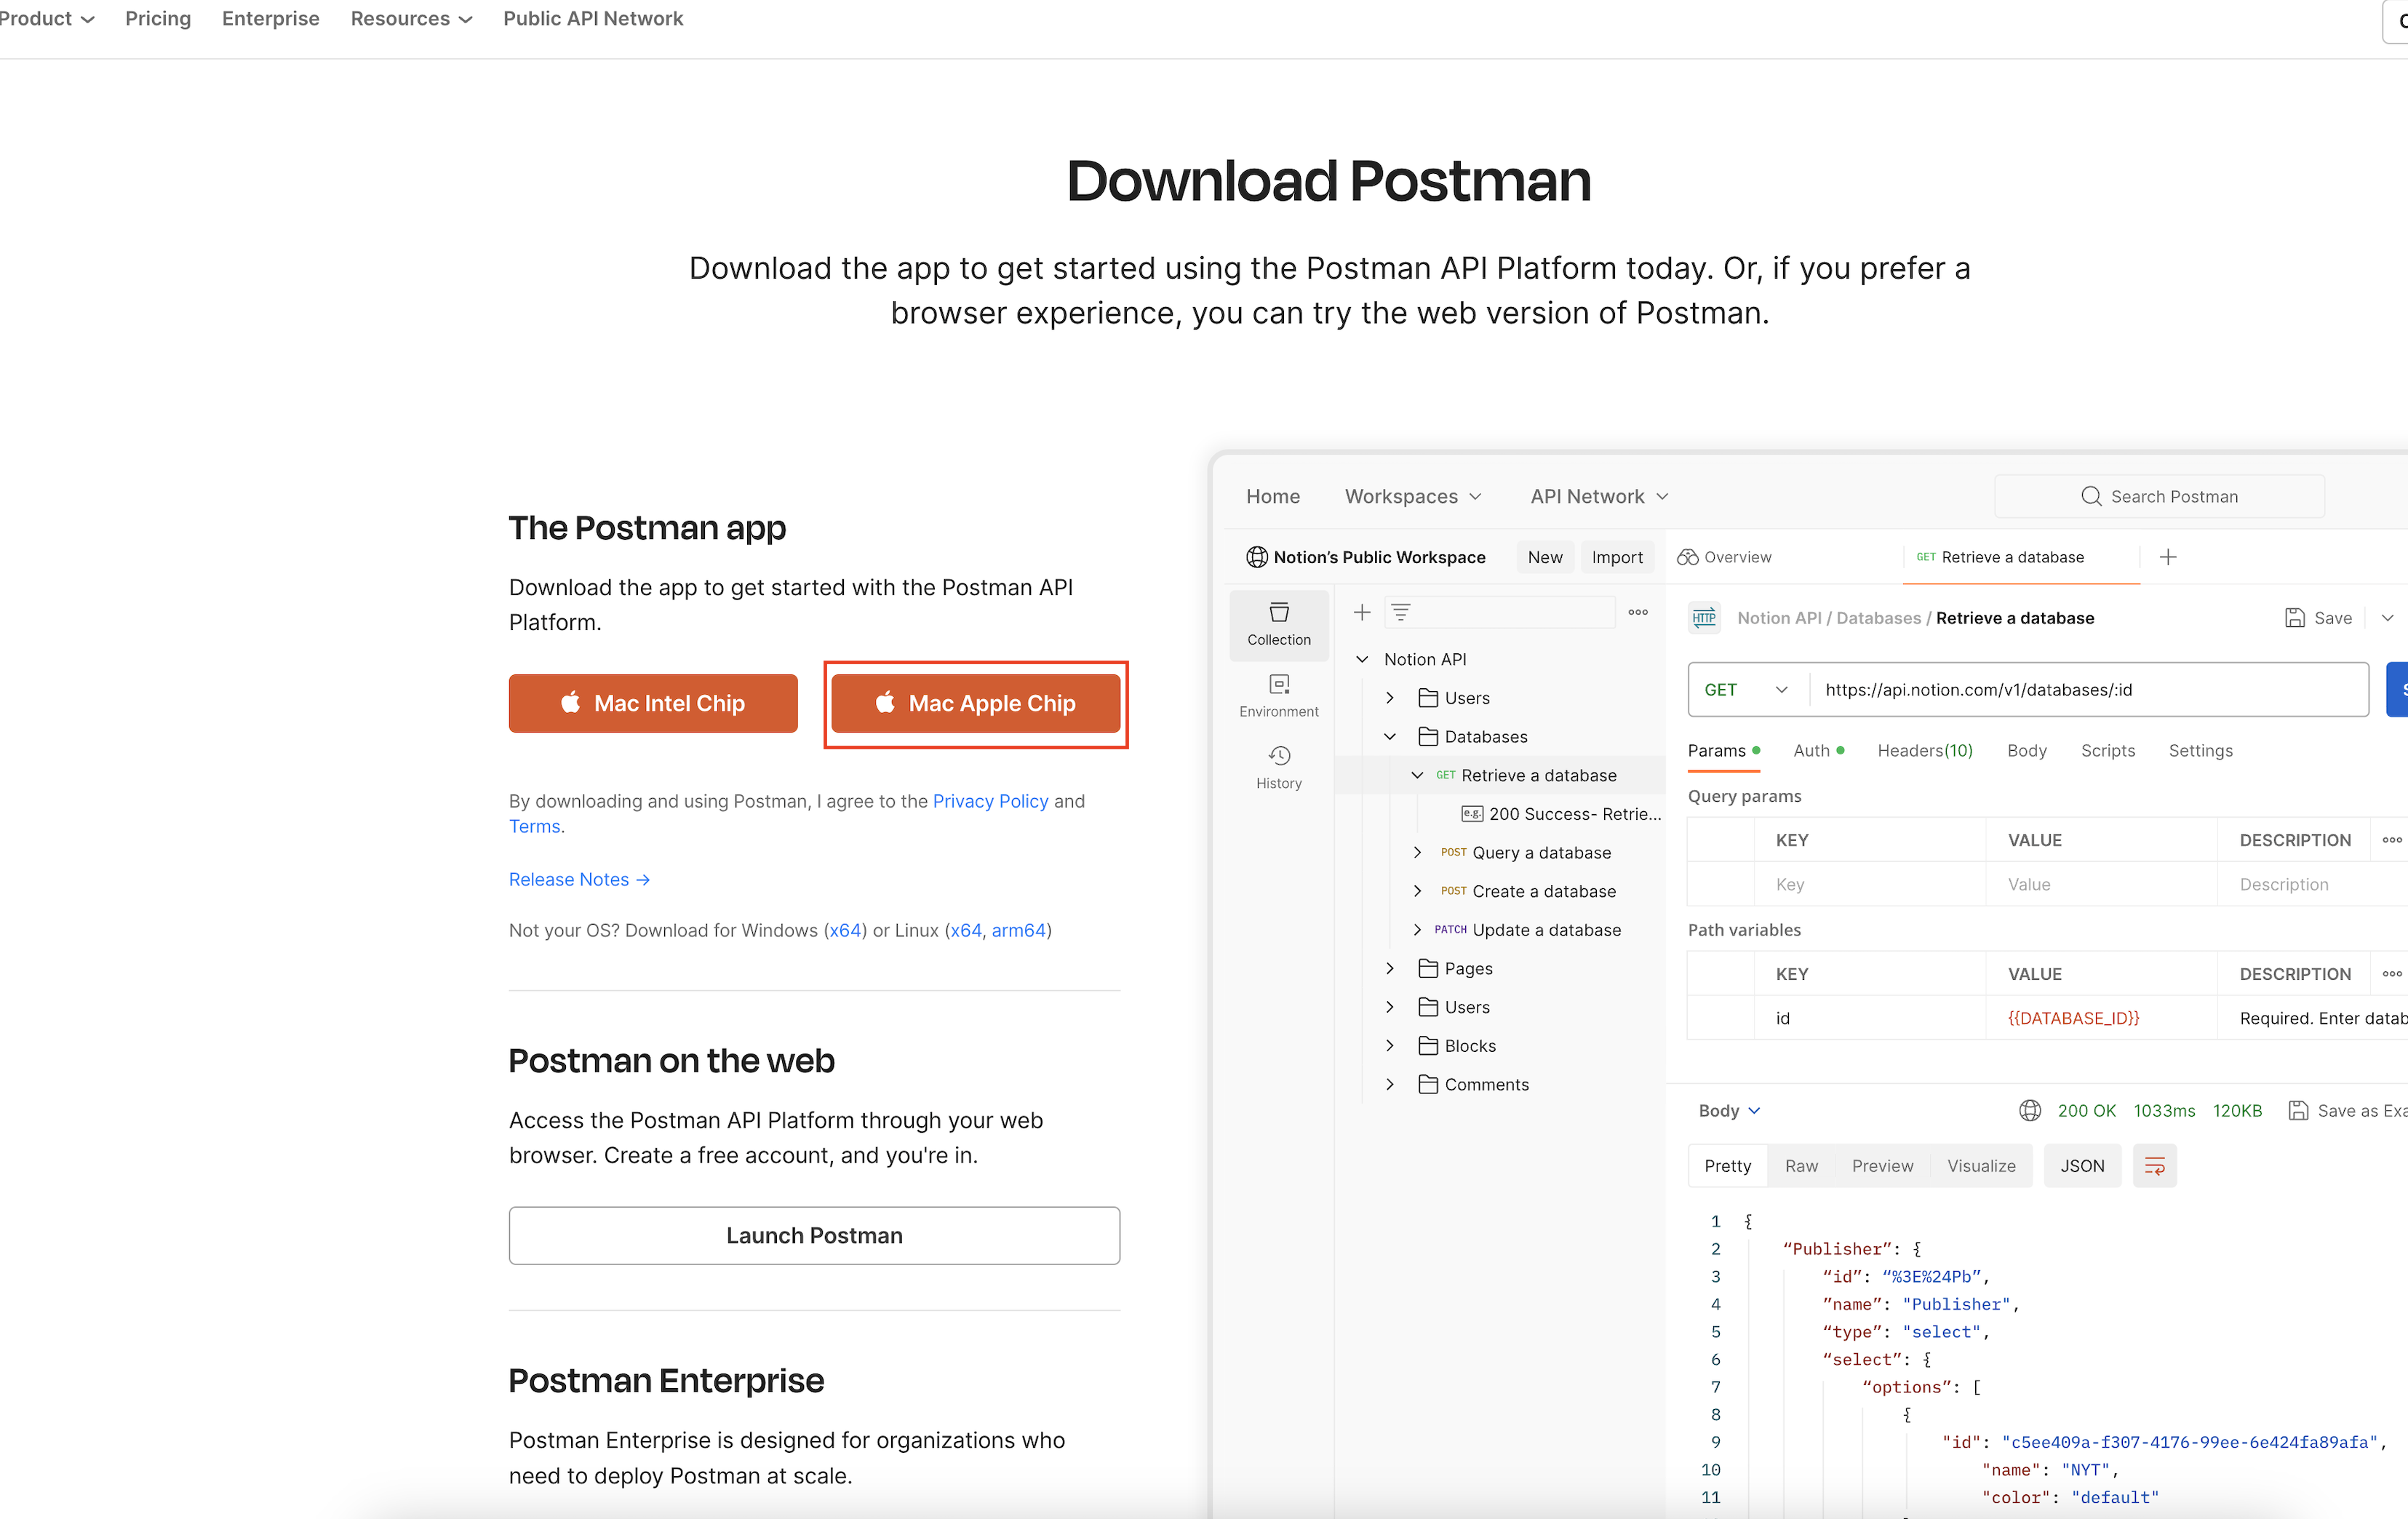Select the Raw response view
Screen dimensions: 2408x1519
click(x=1801, y=1166)
